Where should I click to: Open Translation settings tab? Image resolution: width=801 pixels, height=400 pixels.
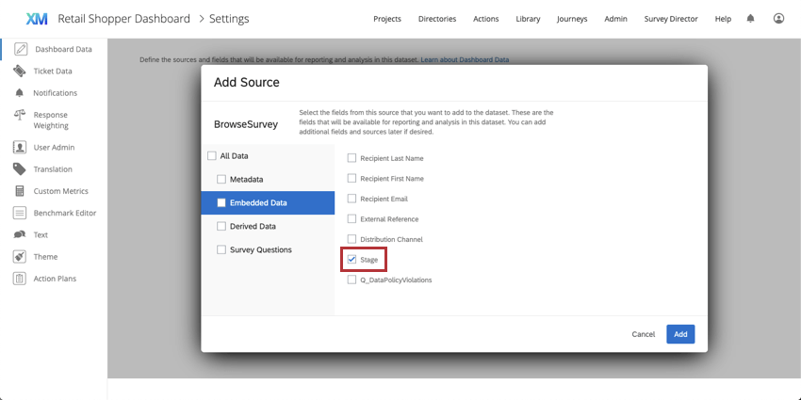pyautogui.click(x=53, y=168)
